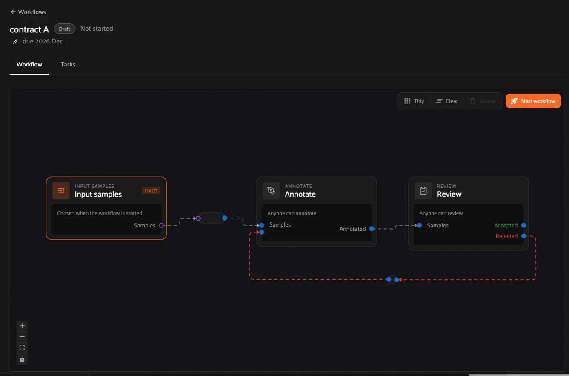Click the Review node clipboard icon

pyautogui.click(x=423, y=191)
